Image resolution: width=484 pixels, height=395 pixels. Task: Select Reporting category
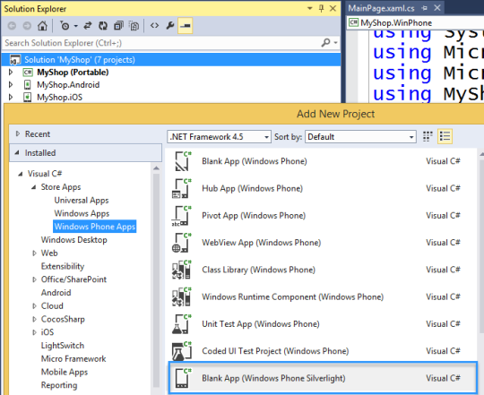tap(59, 385)
